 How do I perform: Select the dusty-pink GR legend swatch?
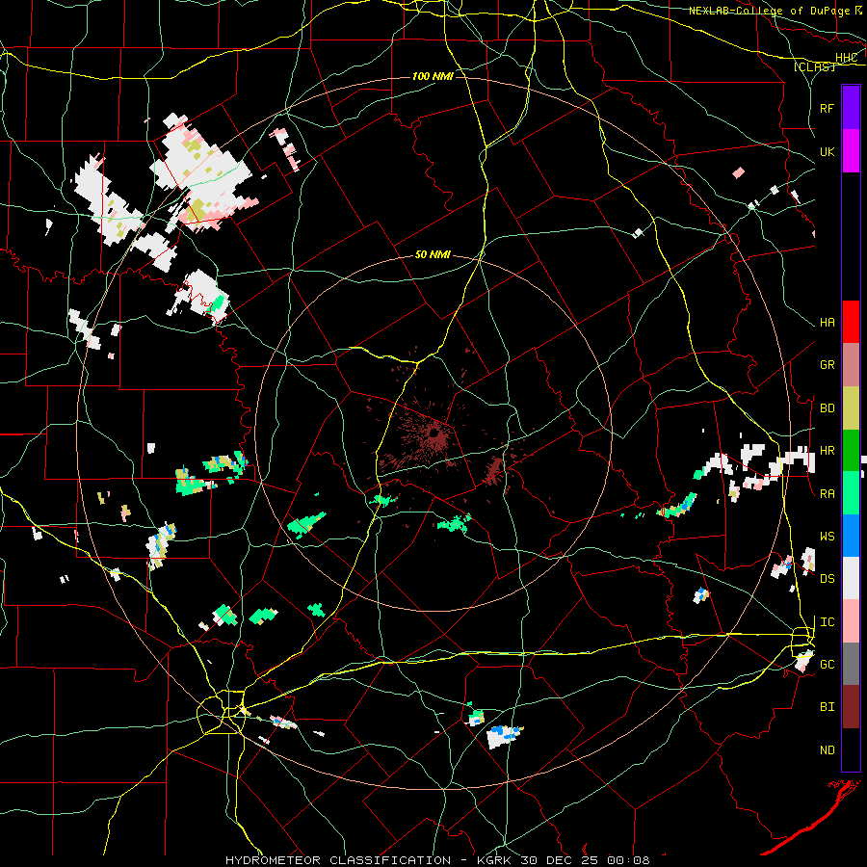coord(851,365)
